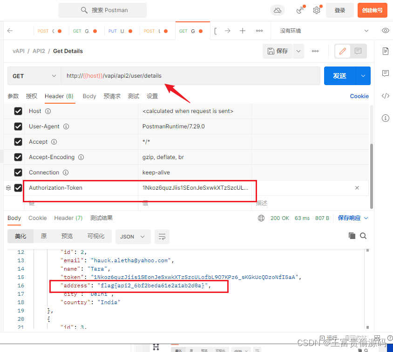Open the documentation icon in right sidebar
Viewport: 393px width, 352px height.
click(x=386, y=51)
